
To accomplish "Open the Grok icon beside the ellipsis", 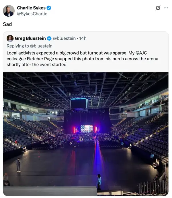I will pos(157,8).
